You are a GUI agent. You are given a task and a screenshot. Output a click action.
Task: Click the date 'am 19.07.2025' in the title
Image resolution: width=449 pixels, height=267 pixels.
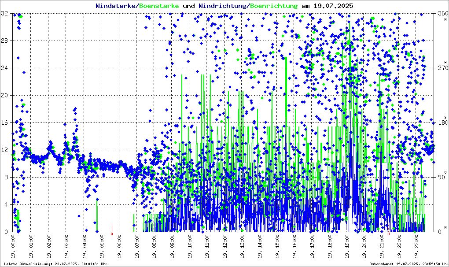[328, 6]
